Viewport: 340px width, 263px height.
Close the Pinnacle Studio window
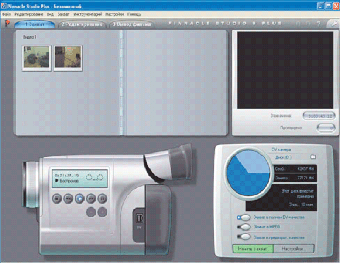[336, 6]
